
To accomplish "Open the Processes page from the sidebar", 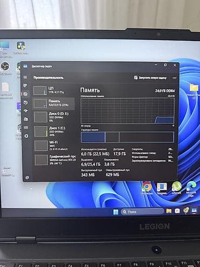I will [25, 85].
